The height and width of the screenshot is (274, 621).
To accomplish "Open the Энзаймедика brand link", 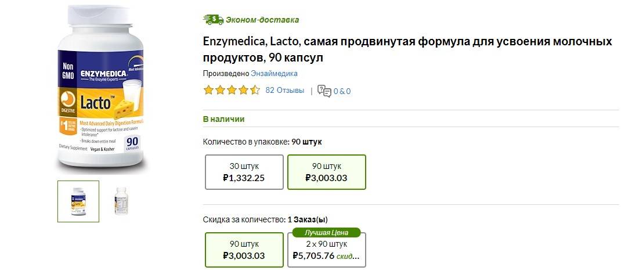I will [274, 74].
